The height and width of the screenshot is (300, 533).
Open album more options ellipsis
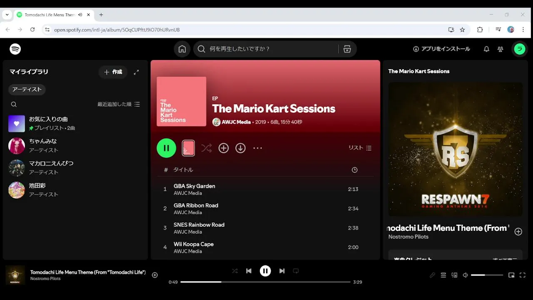[258, 148]
